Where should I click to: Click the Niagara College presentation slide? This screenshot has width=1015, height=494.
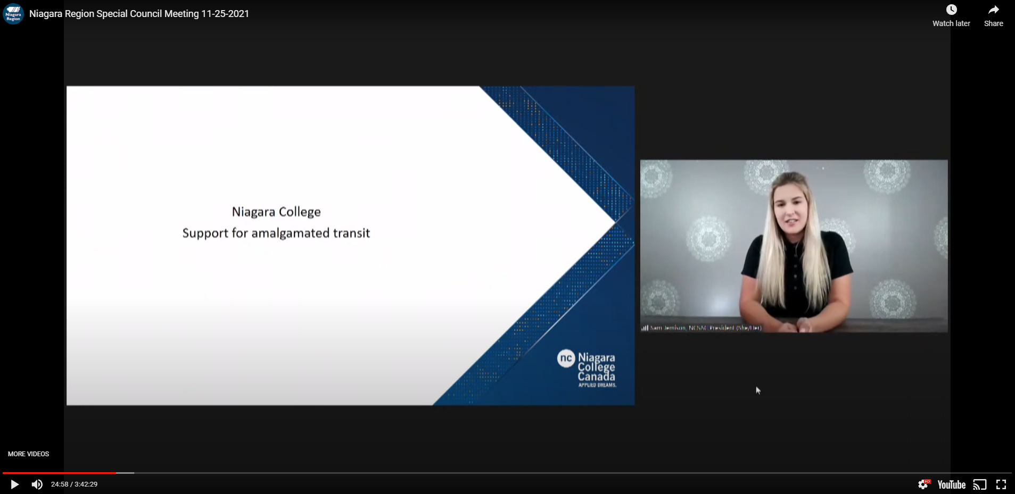(x=350, y=246)
